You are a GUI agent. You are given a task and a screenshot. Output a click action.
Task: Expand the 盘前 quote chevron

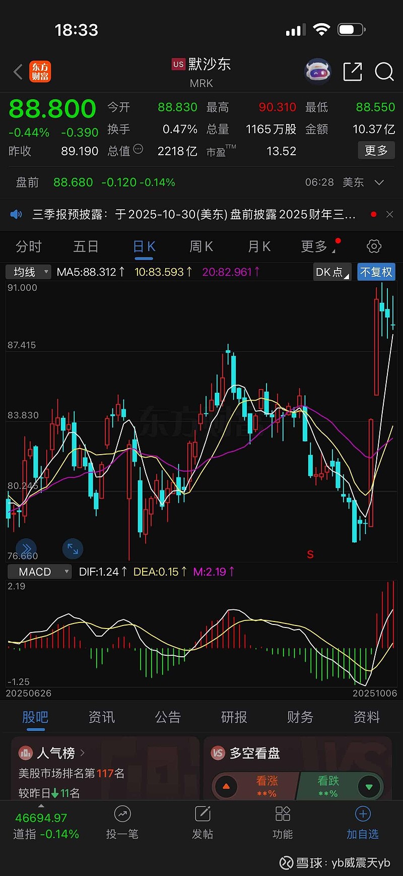click(x=379, y=182)
